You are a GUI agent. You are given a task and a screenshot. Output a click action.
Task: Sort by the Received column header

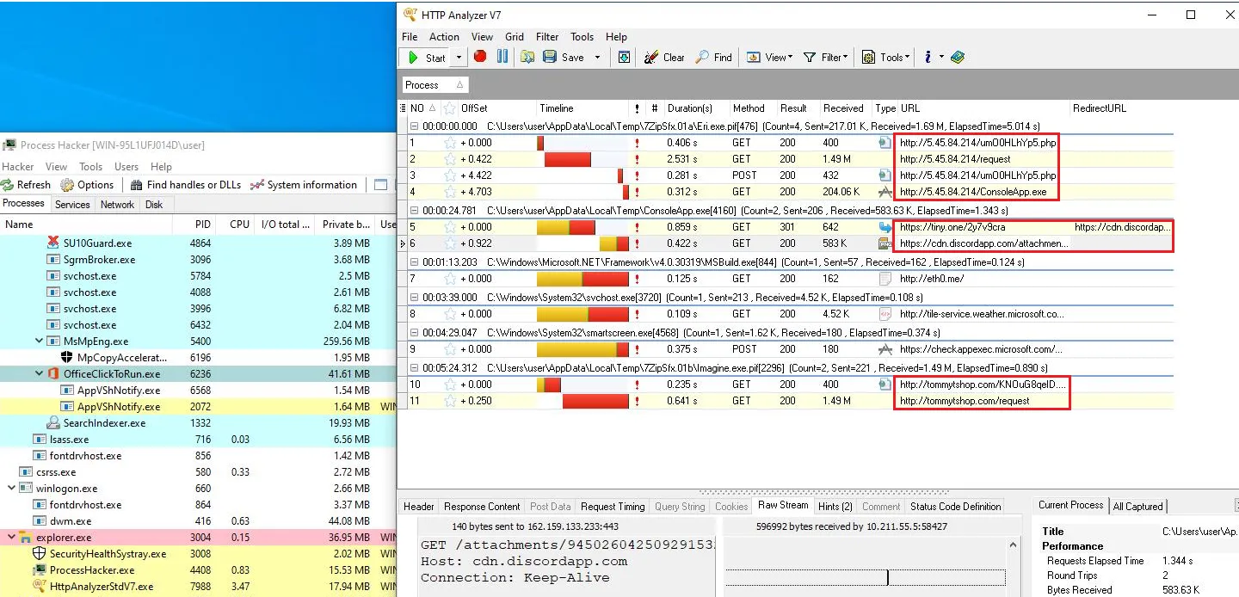click(x=843, y=108)
